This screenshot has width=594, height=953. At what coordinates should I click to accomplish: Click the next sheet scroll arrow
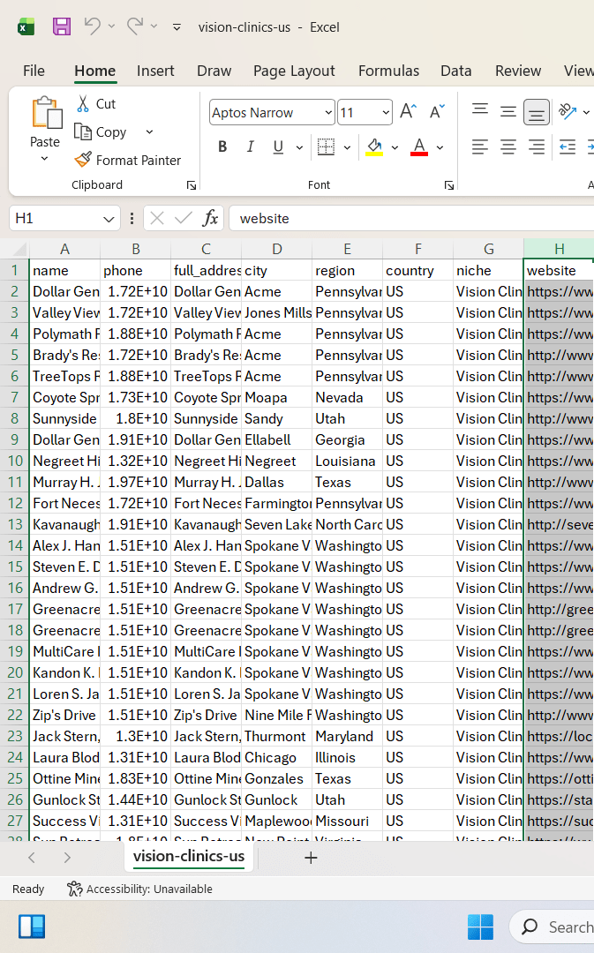67,858
